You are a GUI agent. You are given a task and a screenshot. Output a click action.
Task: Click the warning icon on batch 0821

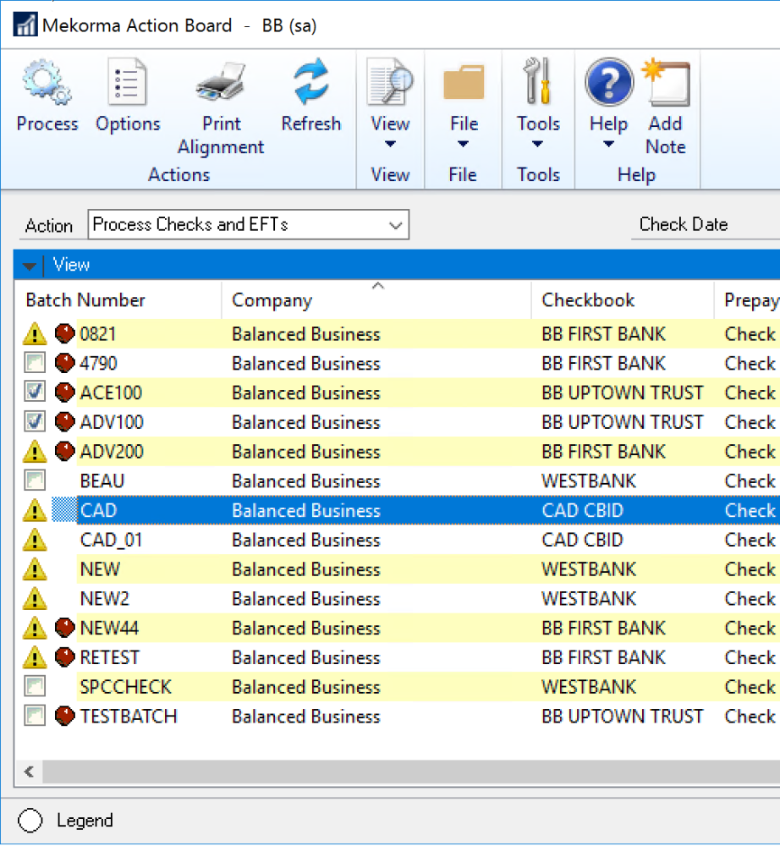[x=35, y=334]
